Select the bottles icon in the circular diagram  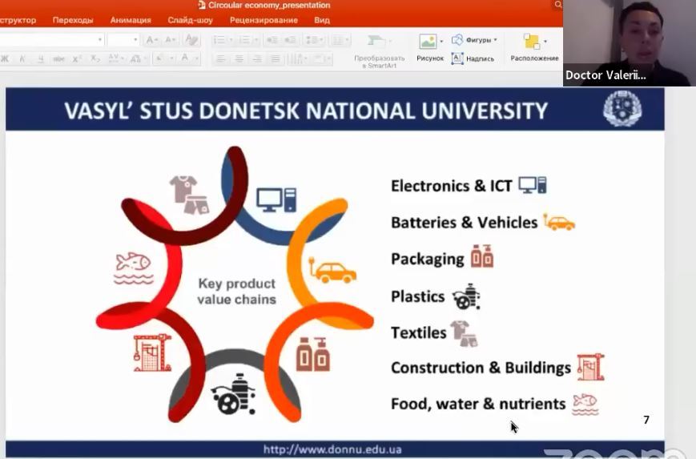coord(313,354)
